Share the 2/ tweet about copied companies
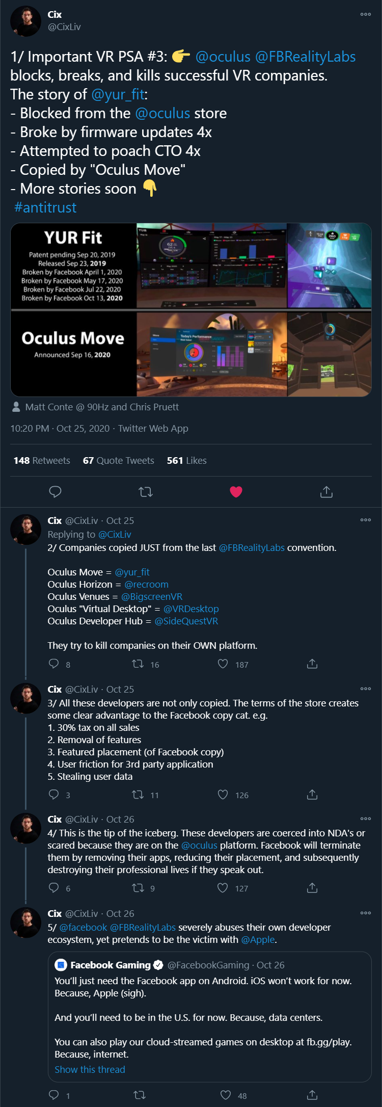 tap(312, 664)
